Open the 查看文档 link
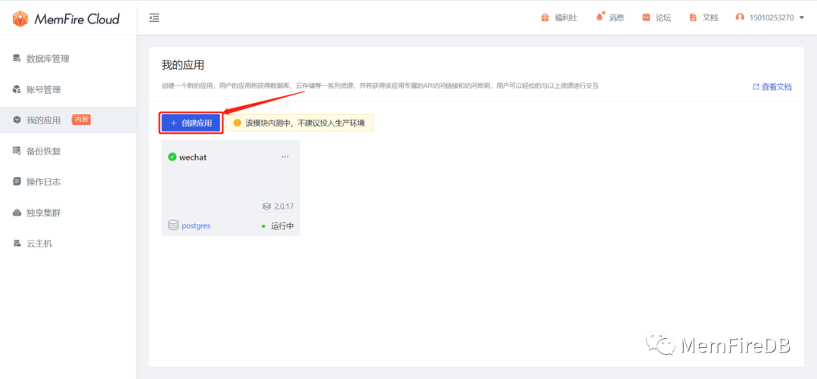The height and width of the screenshot is (379, 817). pyautogui.click(x=776, y=87)
